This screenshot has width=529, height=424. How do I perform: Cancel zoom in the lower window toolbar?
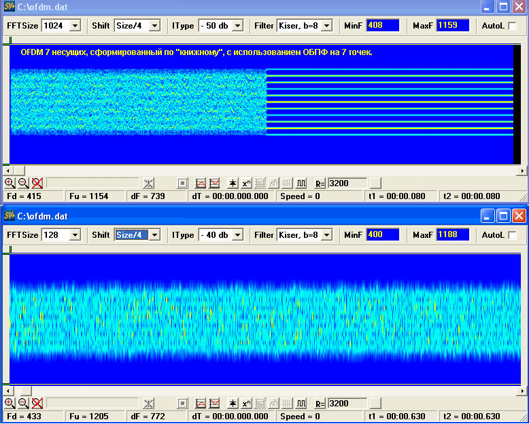(37, 403)
